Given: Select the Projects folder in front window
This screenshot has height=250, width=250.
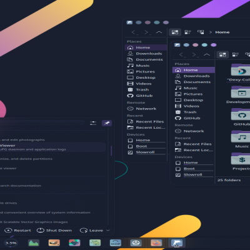Looking at the screenshot, I should [241, 161].
